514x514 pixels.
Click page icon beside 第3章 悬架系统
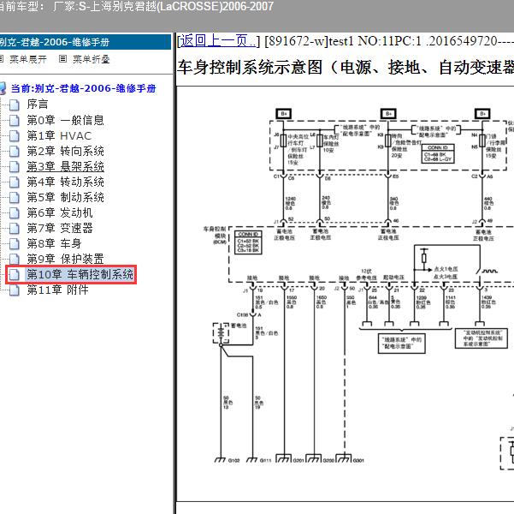(x=14, y=166)
